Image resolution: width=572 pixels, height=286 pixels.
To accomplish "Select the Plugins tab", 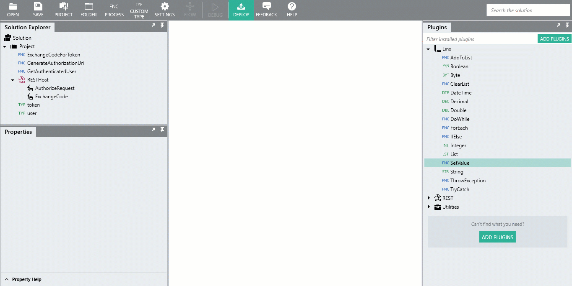I will click(437, 27).
